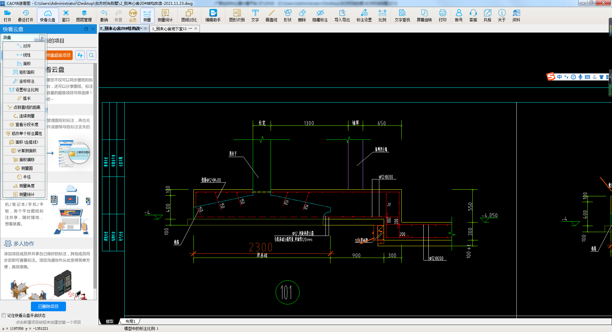Choose 测量统计 in the measure menu
The height and width of the screenshot is (332, 612).
tap(24, 194)
